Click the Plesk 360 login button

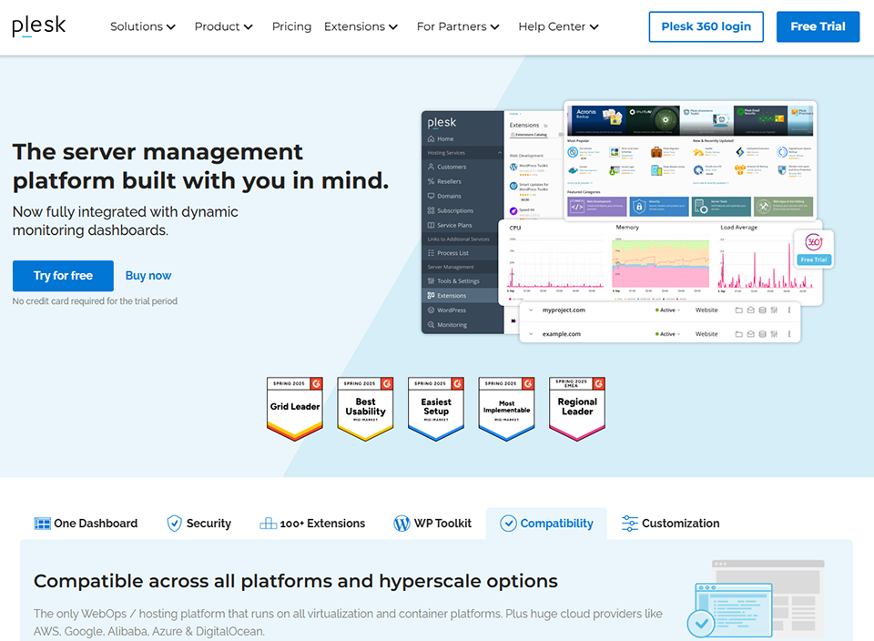coord(706,26)
